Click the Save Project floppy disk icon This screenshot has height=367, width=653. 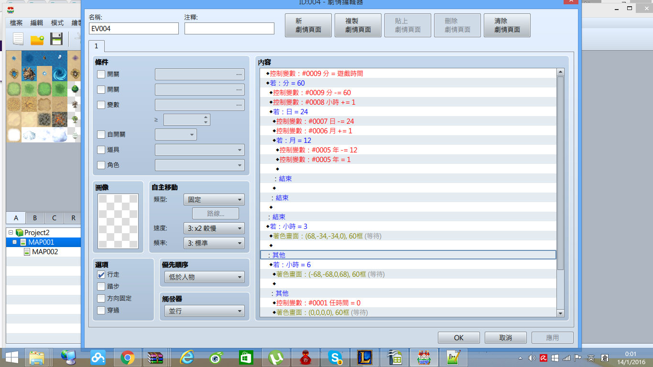tap(56, 39)
